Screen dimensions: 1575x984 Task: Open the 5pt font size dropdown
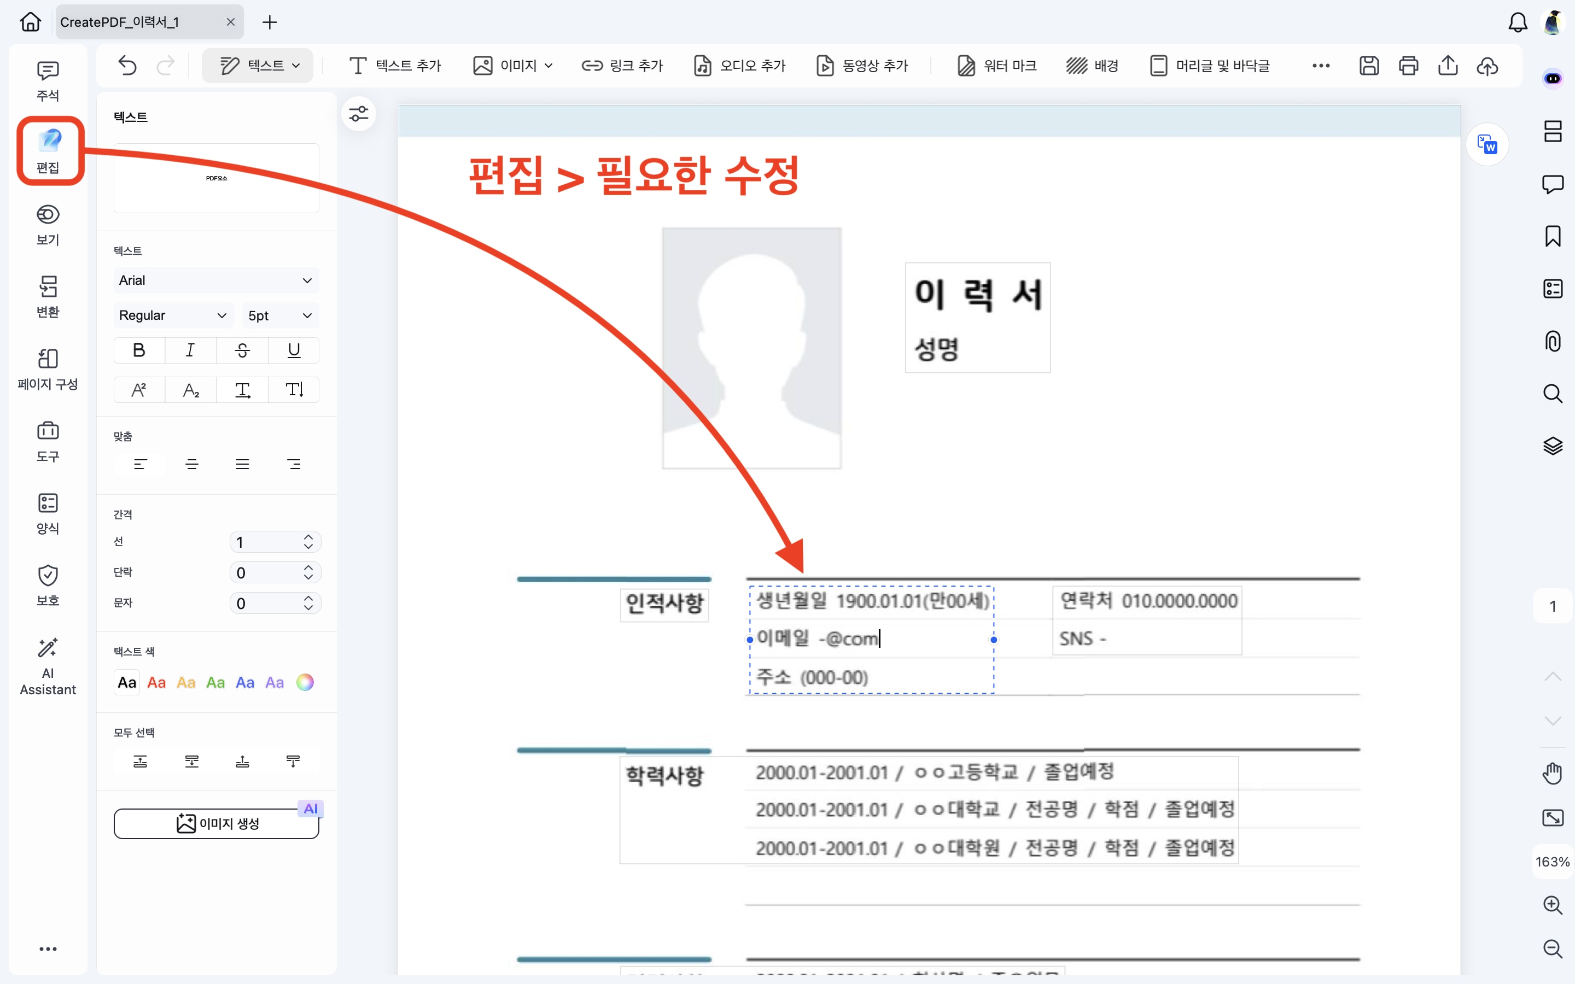point(280,315)
